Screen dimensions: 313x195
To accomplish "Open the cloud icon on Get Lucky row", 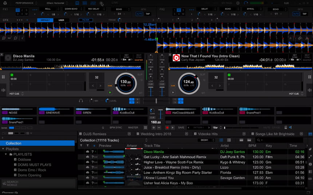I will [x=87, y=157].
